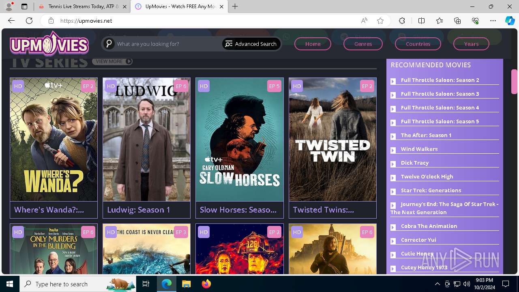Open the Countries menu

tap(418, 44)
